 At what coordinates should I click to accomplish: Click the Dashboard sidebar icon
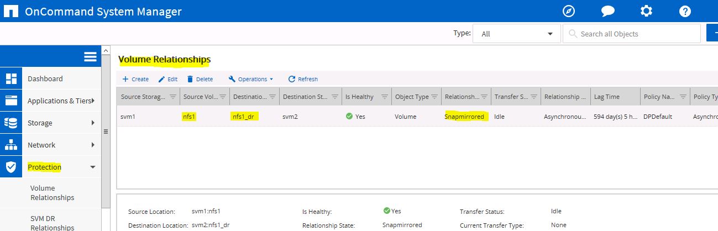(11, 78)
